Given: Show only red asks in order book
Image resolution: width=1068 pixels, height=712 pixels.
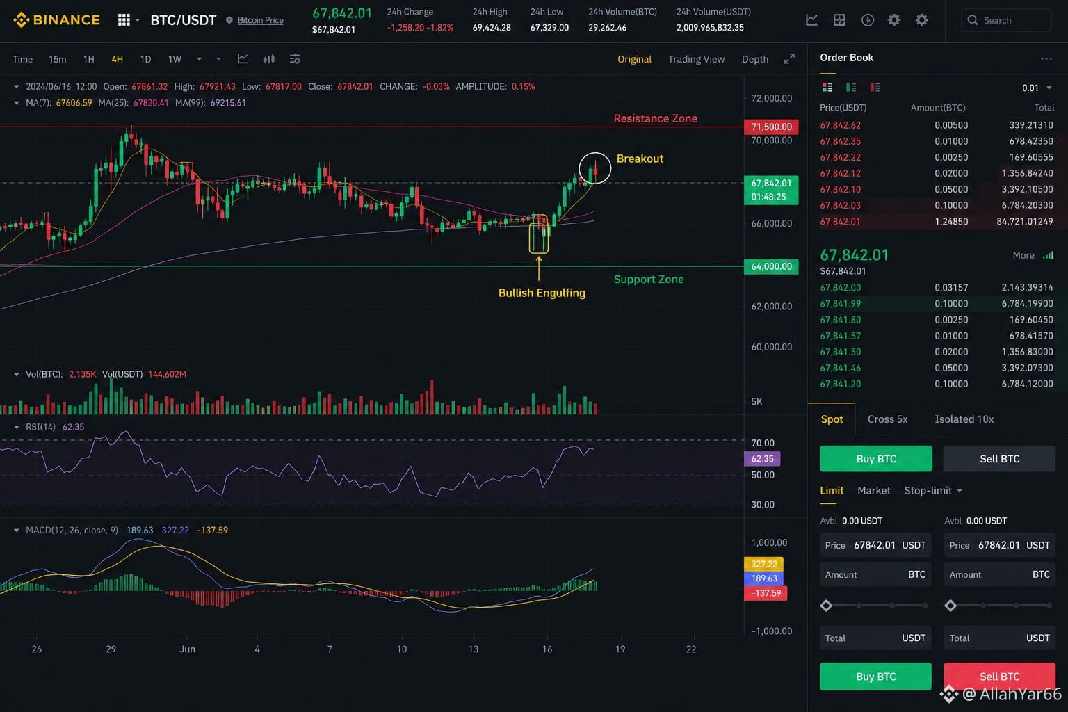Looking at the screenshot, I should [x=875, y=87].
